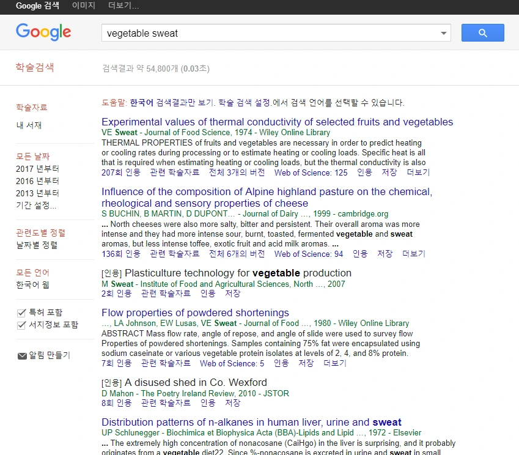
Task: Click 관련 학술자료 under thermal conductivity result
Action: pos(175,172)
